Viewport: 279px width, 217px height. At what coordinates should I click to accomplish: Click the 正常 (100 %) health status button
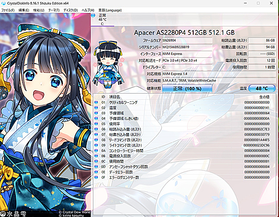coord(187,88)
